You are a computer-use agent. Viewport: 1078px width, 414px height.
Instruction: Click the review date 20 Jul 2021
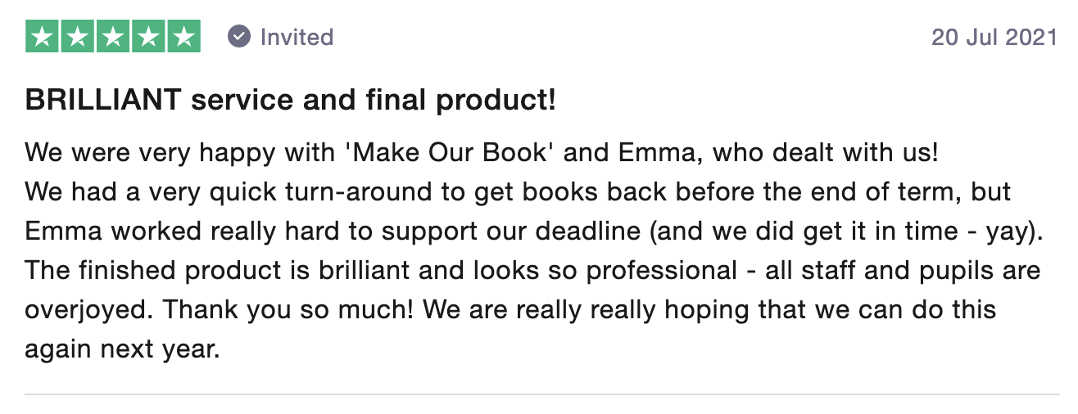point(994,38)
